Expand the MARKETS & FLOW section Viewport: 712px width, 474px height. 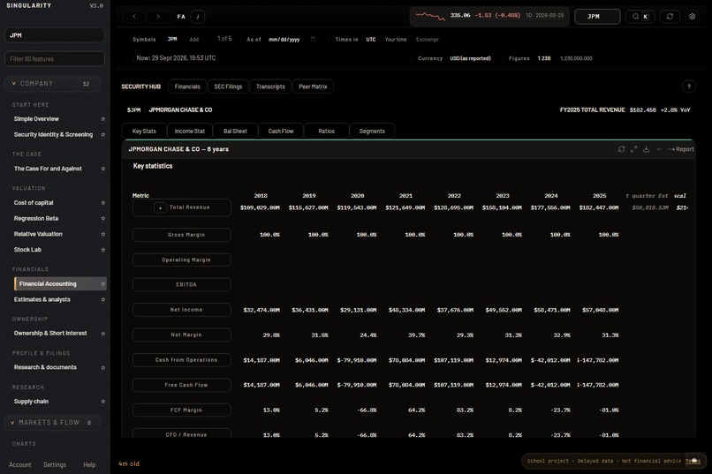click(x=53, y=422)
